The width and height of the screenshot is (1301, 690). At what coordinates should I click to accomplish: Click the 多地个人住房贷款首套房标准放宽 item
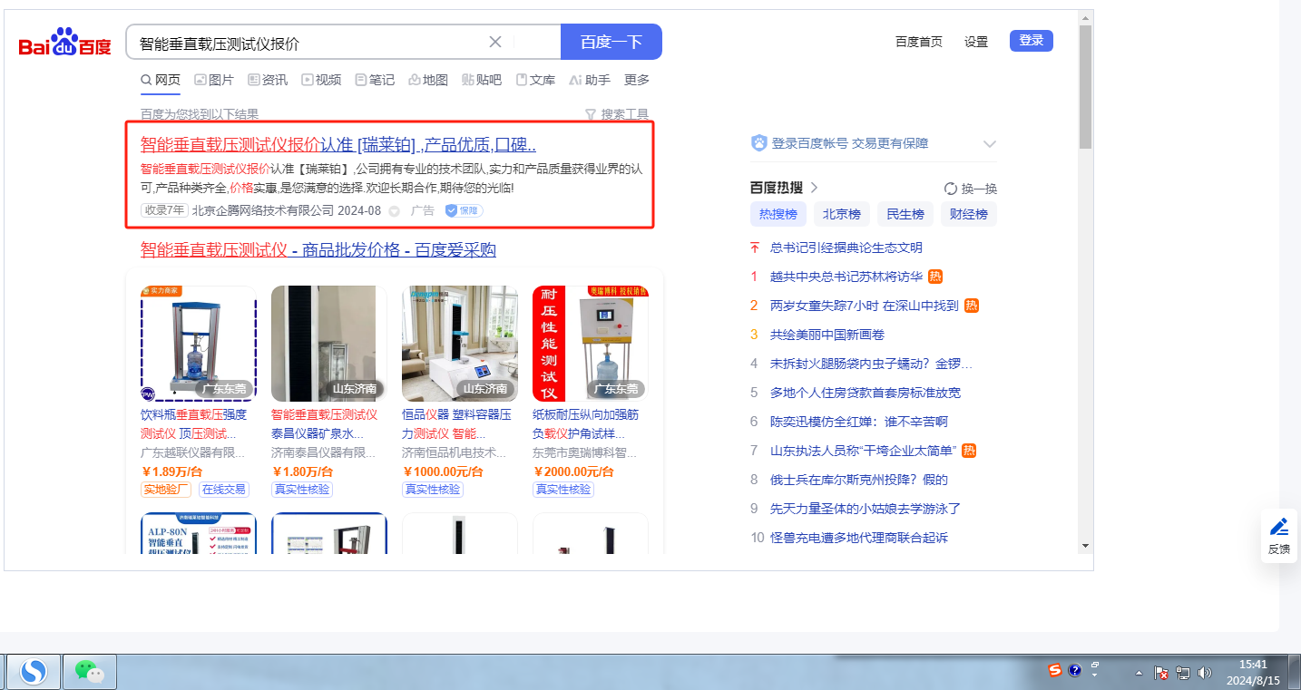click(x=866, y=393)
